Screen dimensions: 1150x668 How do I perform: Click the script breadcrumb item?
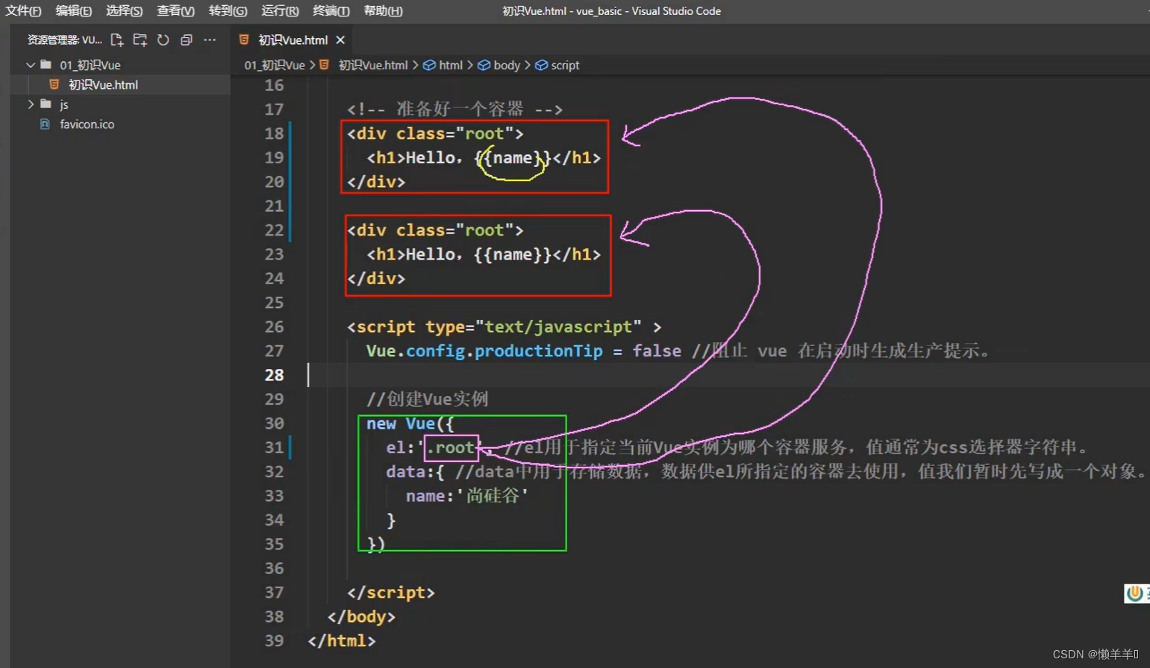[564, 66]
